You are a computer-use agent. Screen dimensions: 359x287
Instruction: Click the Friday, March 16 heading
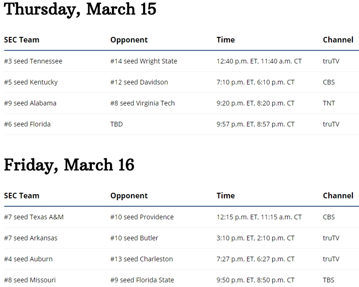[x=69, y=165]
